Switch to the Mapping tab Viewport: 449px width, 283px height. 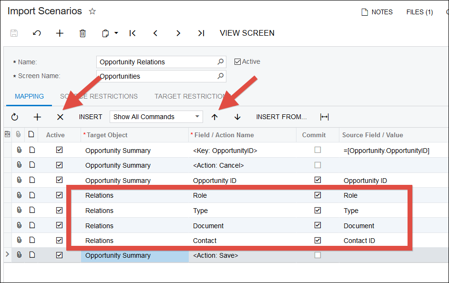coord(29,96)
